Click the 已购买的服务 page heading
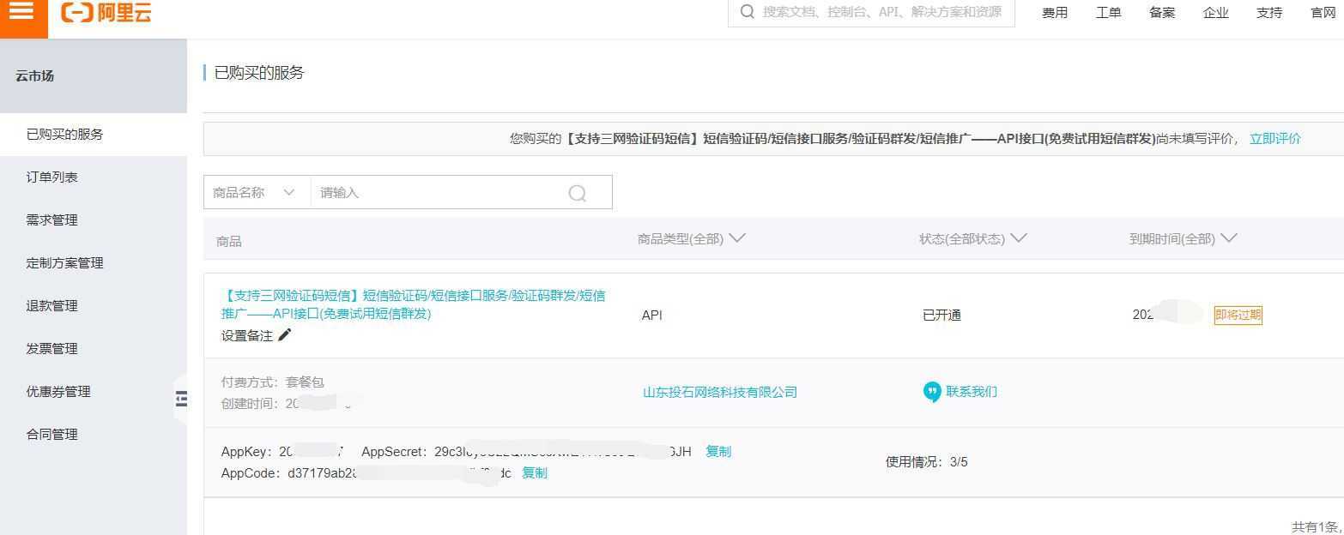 [x=259, y=73]
